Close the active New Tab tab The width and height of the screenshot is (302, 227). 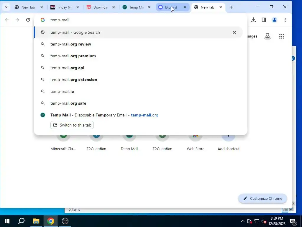tap(221, 7)
